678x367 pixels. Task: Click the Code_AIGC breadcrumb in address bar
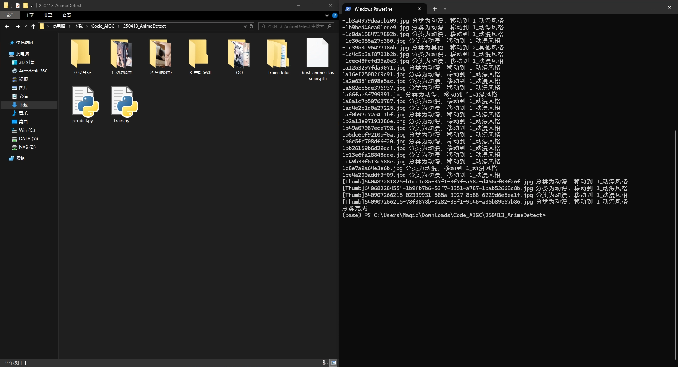[x=103, y=26]
